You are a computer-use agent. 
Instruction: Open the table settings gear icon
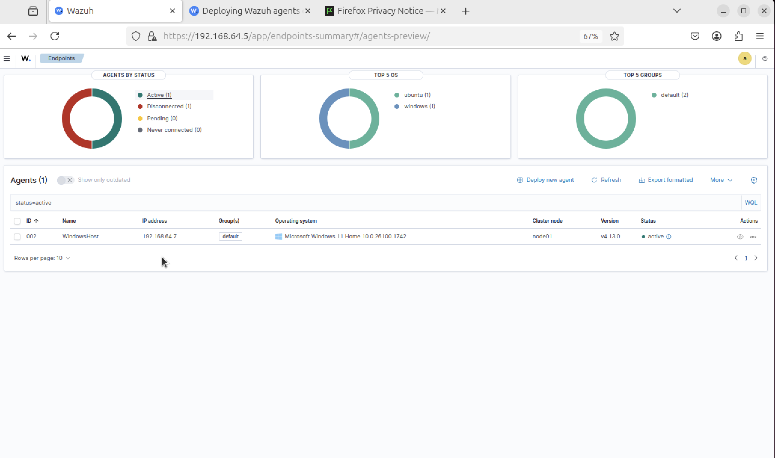(x=754, y=180)
